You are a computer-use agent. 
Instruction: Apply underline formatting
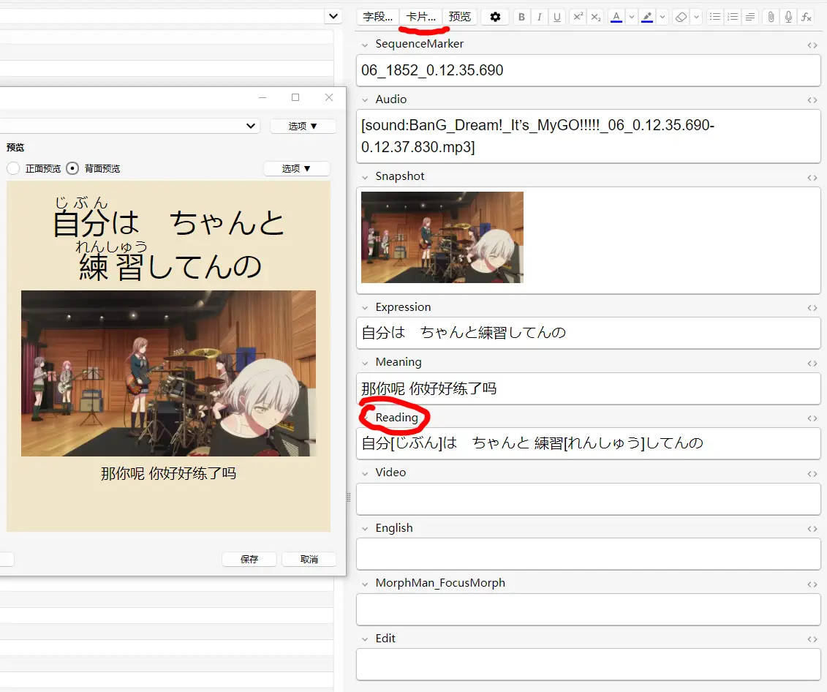tap(557, 17)
